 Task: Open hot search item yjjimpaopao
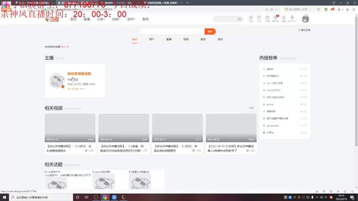coord(273,126)
